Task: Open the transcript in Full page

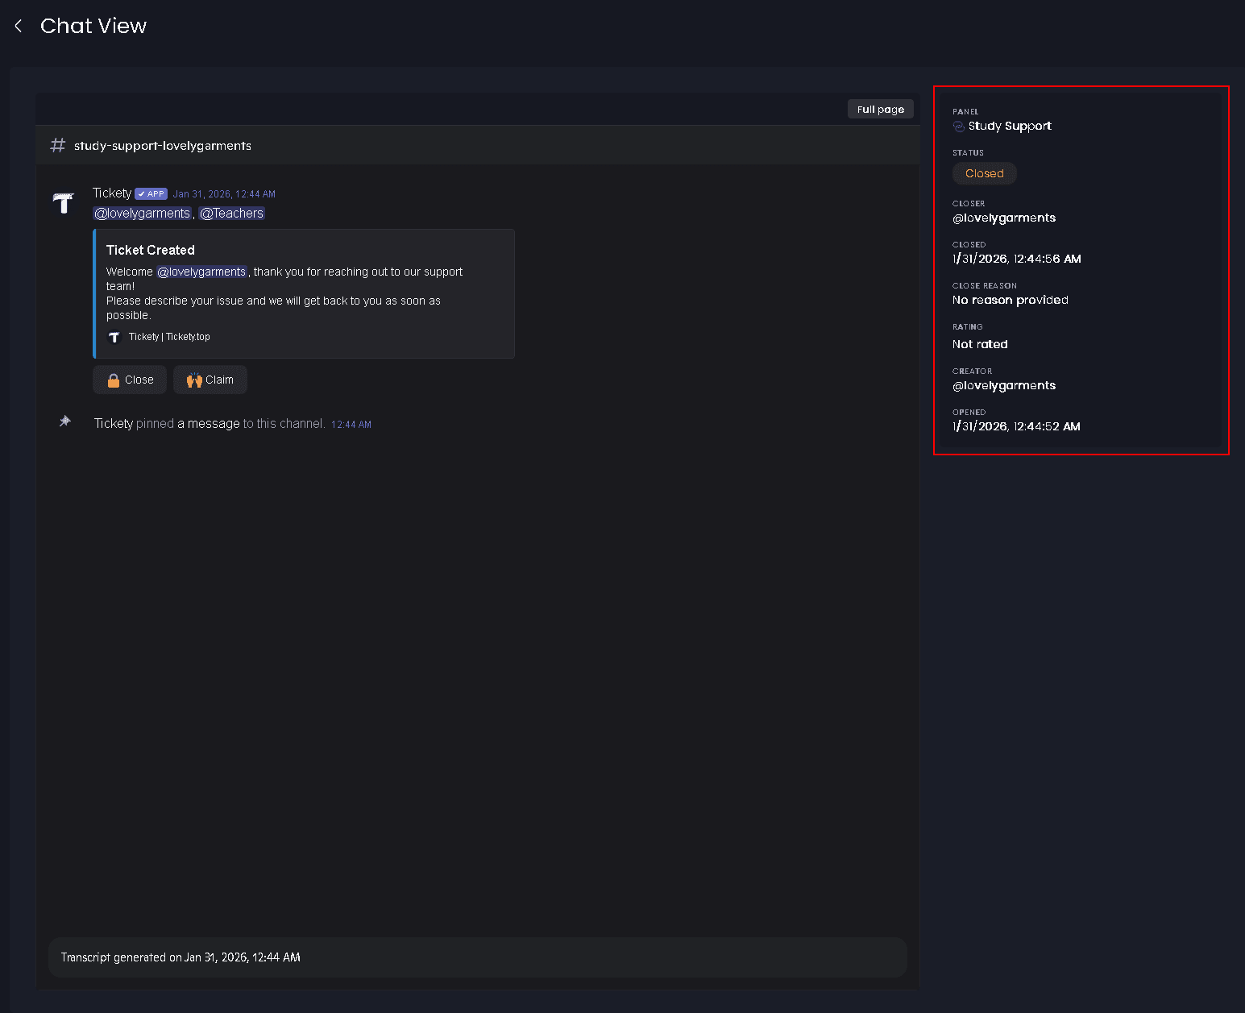Action: (x=880, y=110)
